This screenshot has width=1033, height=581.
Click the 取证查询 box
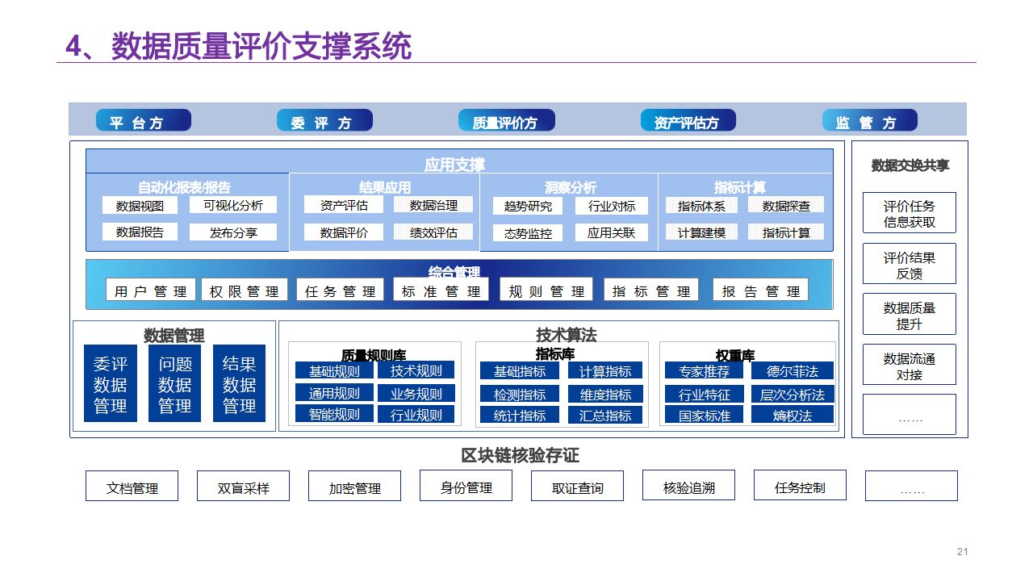(577, 486)
